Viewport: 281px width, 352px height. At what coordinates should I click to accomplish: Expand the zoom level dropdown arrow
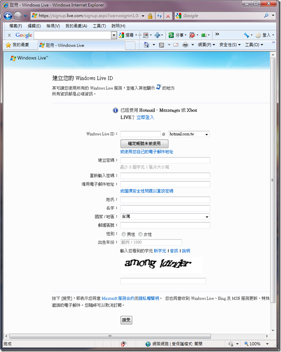267,344
